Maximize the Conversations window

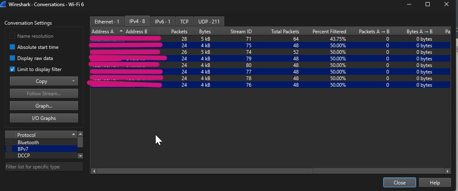point(427,4)
